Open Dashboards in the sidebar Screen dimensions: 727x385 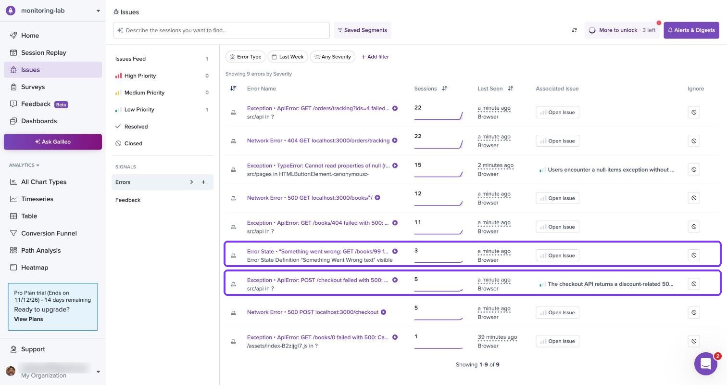(x=53, y=121)
